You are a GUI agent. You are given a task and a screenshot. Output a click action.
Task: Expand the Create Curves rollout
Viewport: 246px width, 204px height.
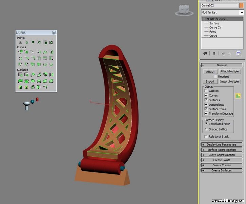(222, 165)
